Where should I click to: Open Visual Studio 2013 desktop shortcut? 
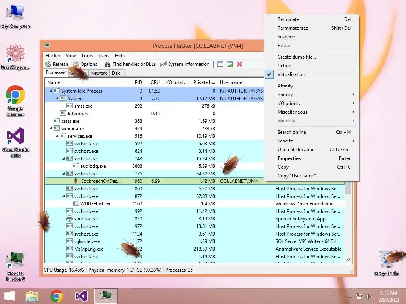coord(15,142)
